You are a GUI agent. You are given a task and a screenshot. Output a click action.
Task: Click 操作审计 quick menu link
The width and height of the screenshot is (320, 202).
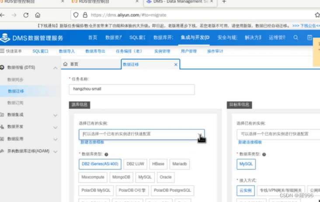point(215,51)
